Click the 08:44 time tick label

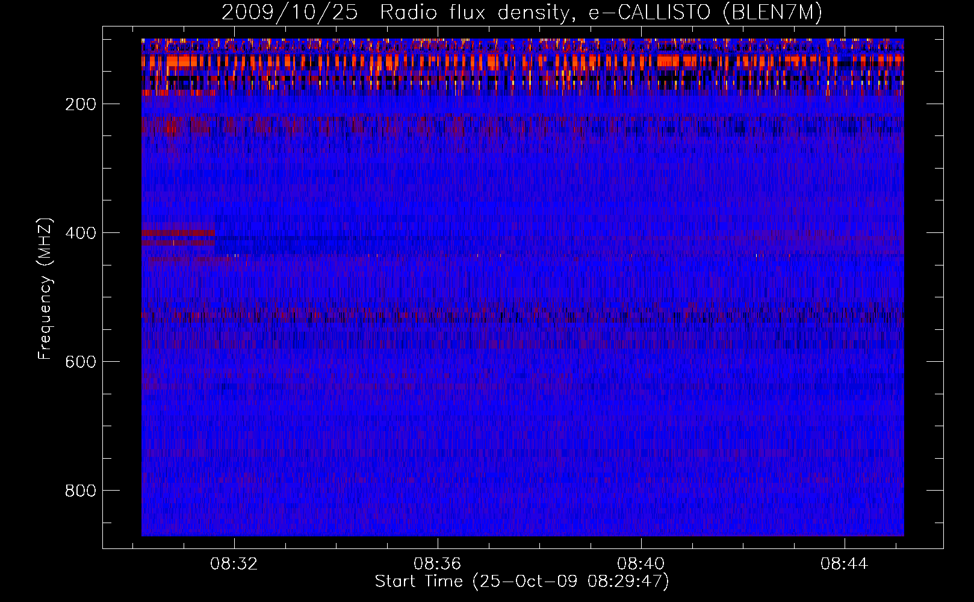point(845,563)
